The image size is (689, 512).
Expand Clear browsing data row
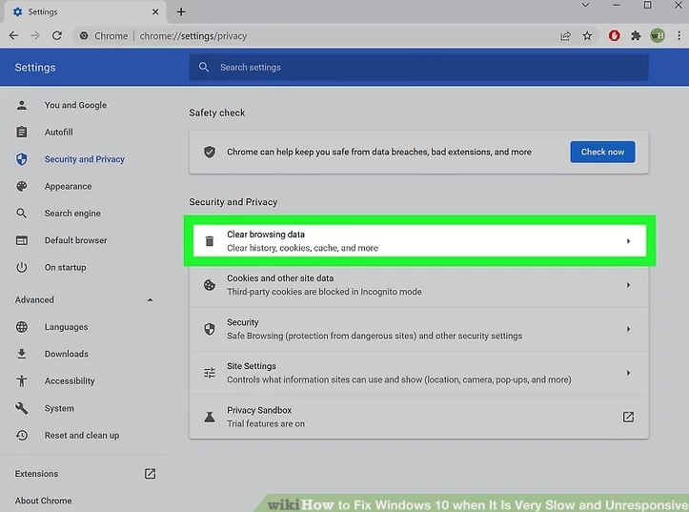[628, 241]
